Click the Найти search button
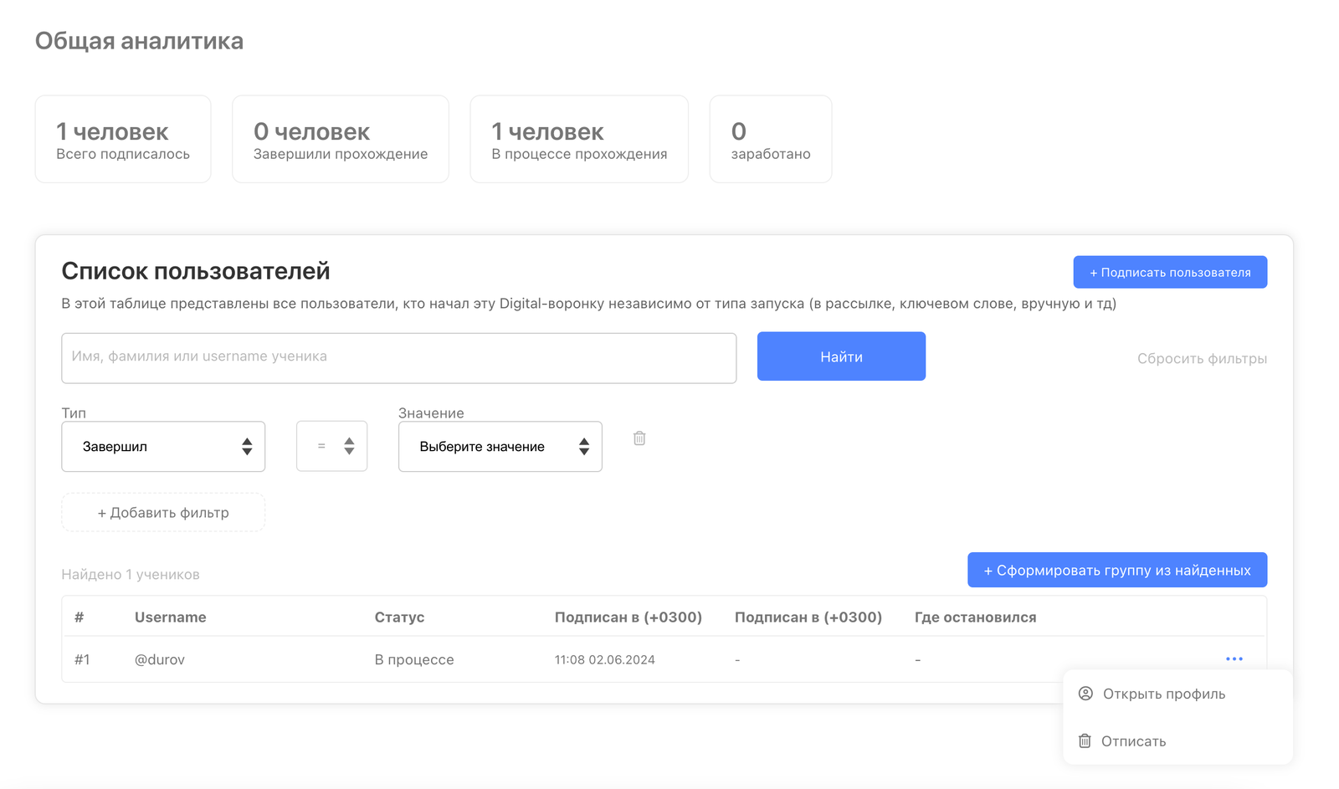This screenshot has height=789, width=1339. pos(841,356)
